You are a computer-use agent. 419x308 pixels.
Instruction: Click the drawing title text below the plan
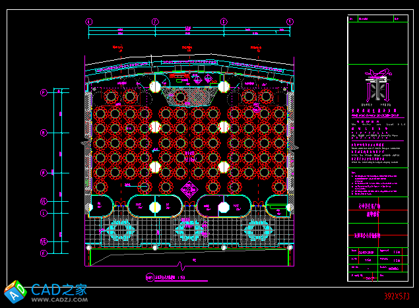point(165,278)
